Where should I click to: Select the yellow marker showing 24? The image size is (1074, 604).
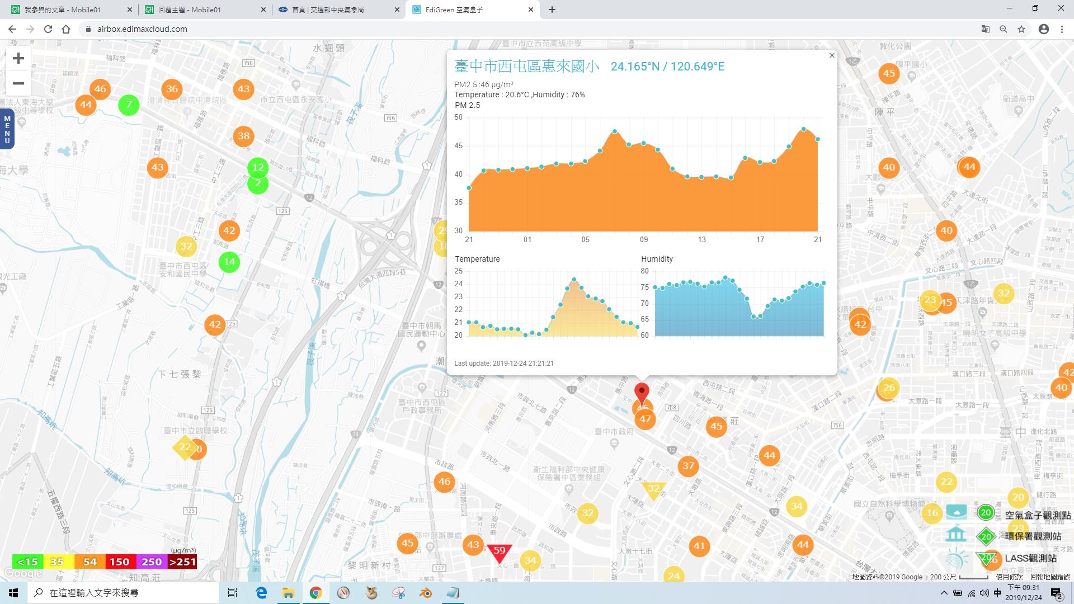tap(674, 575)
